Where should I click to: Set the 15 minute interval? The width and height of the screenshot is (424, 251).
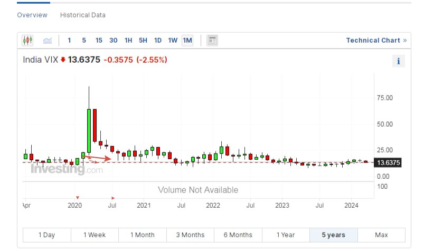(x=99, y=41)
